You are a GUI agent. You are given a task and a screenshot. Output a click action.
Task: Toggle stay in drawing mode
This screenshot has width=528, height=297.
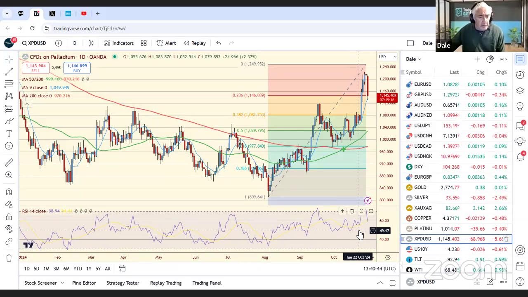click(9, 204)
